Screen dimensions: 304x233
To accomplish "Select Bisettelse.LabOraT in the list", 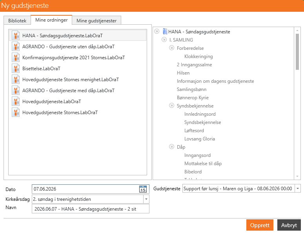I will (x=78, y=68).
